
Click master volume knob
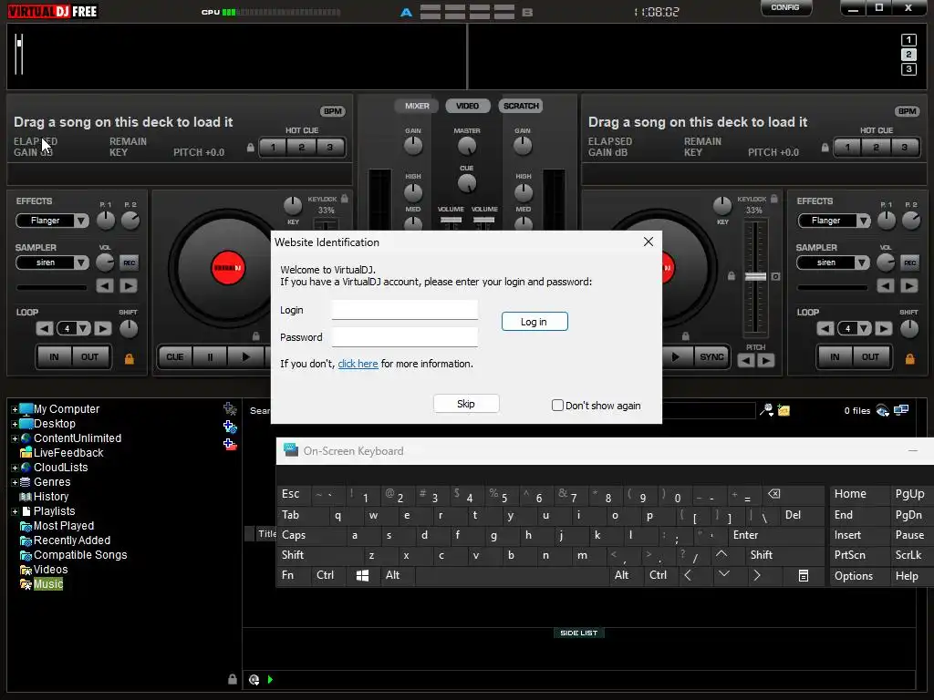(466, 145)
